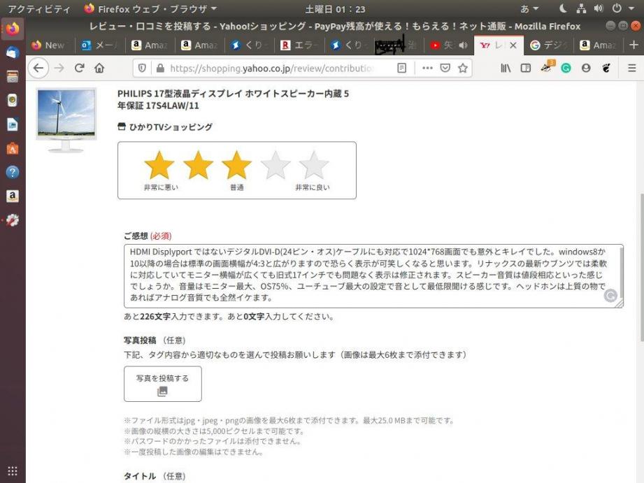Viewport: 644px width, 483px height.
Task: Open a new tab with plus button
Action: (634, 45)
